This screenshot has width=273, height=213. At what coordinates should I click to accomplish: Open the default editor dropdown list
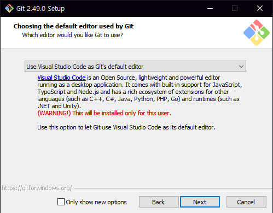point(135,67)
